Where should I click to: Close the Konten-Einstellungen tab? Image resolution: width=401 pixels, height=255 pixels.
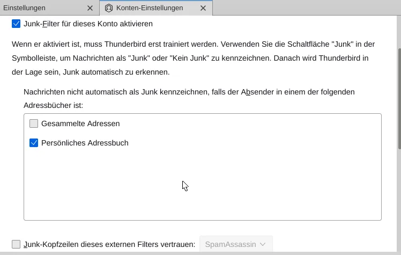point(203,8)
